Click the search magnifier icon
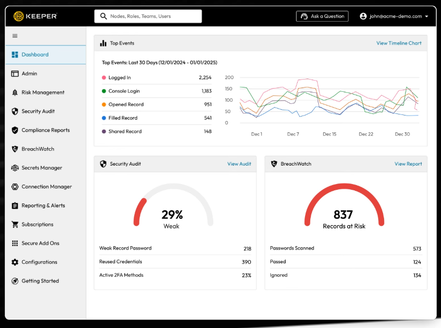 pos(103,16)
